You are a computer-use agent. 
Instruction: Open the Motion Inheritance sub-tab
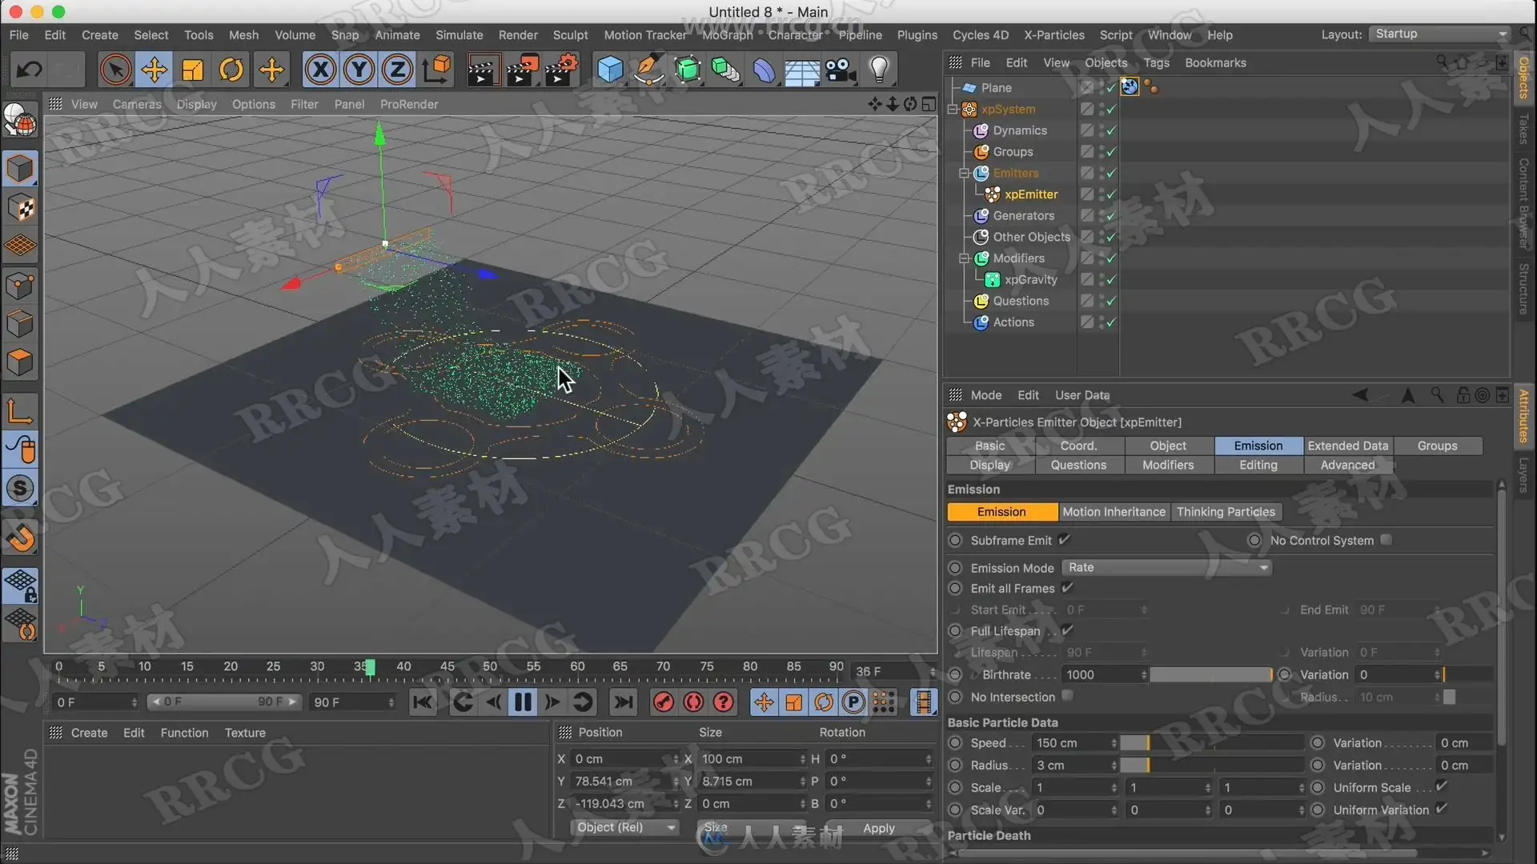(1114, 512)
